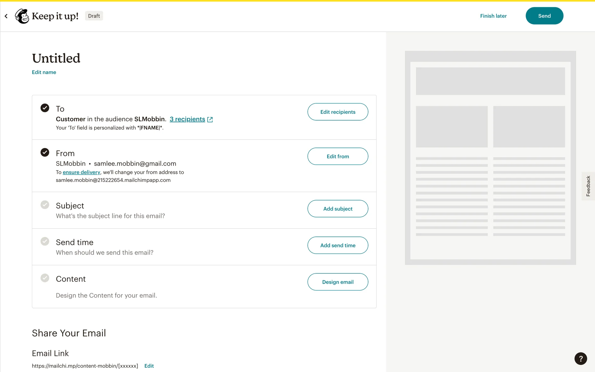Click the Mailchimp monkey logo
The height and width of the screenshot is (372, 595).
click(22, 16)
